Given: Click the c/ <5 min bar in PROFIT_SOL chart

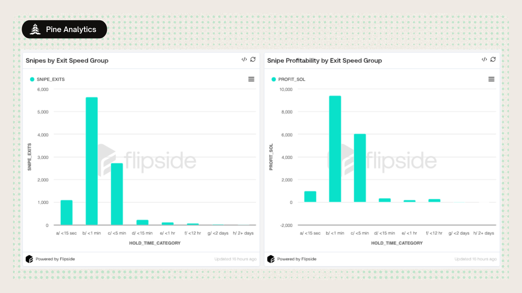Looking at the screenshot, I should click(360, 168).
